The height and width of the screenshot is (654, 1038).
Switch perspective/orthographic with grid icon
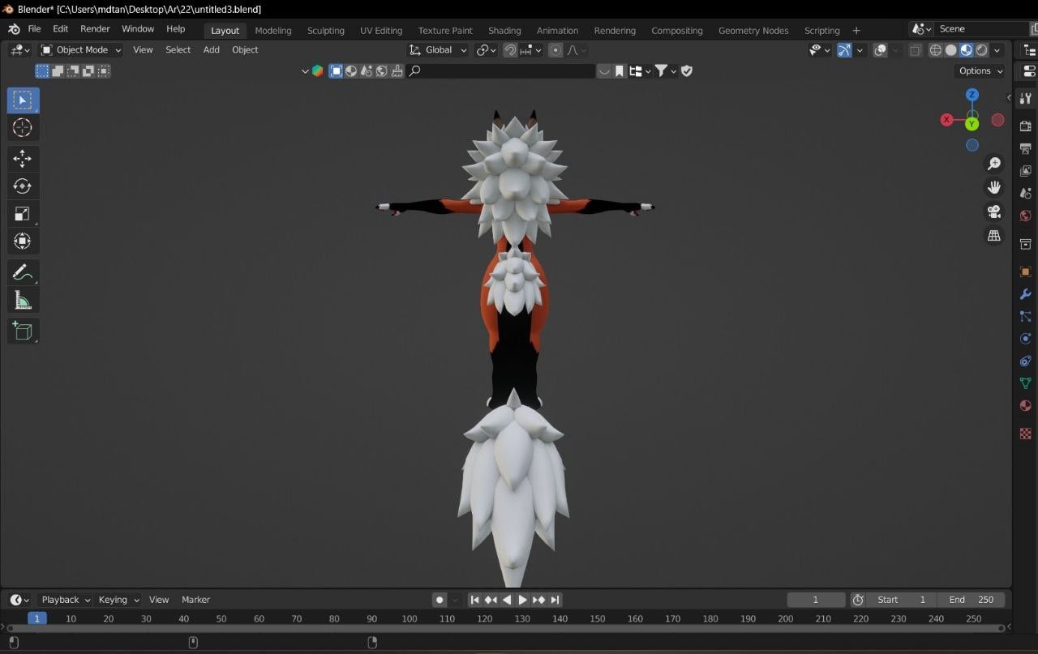tap(994, 236)
